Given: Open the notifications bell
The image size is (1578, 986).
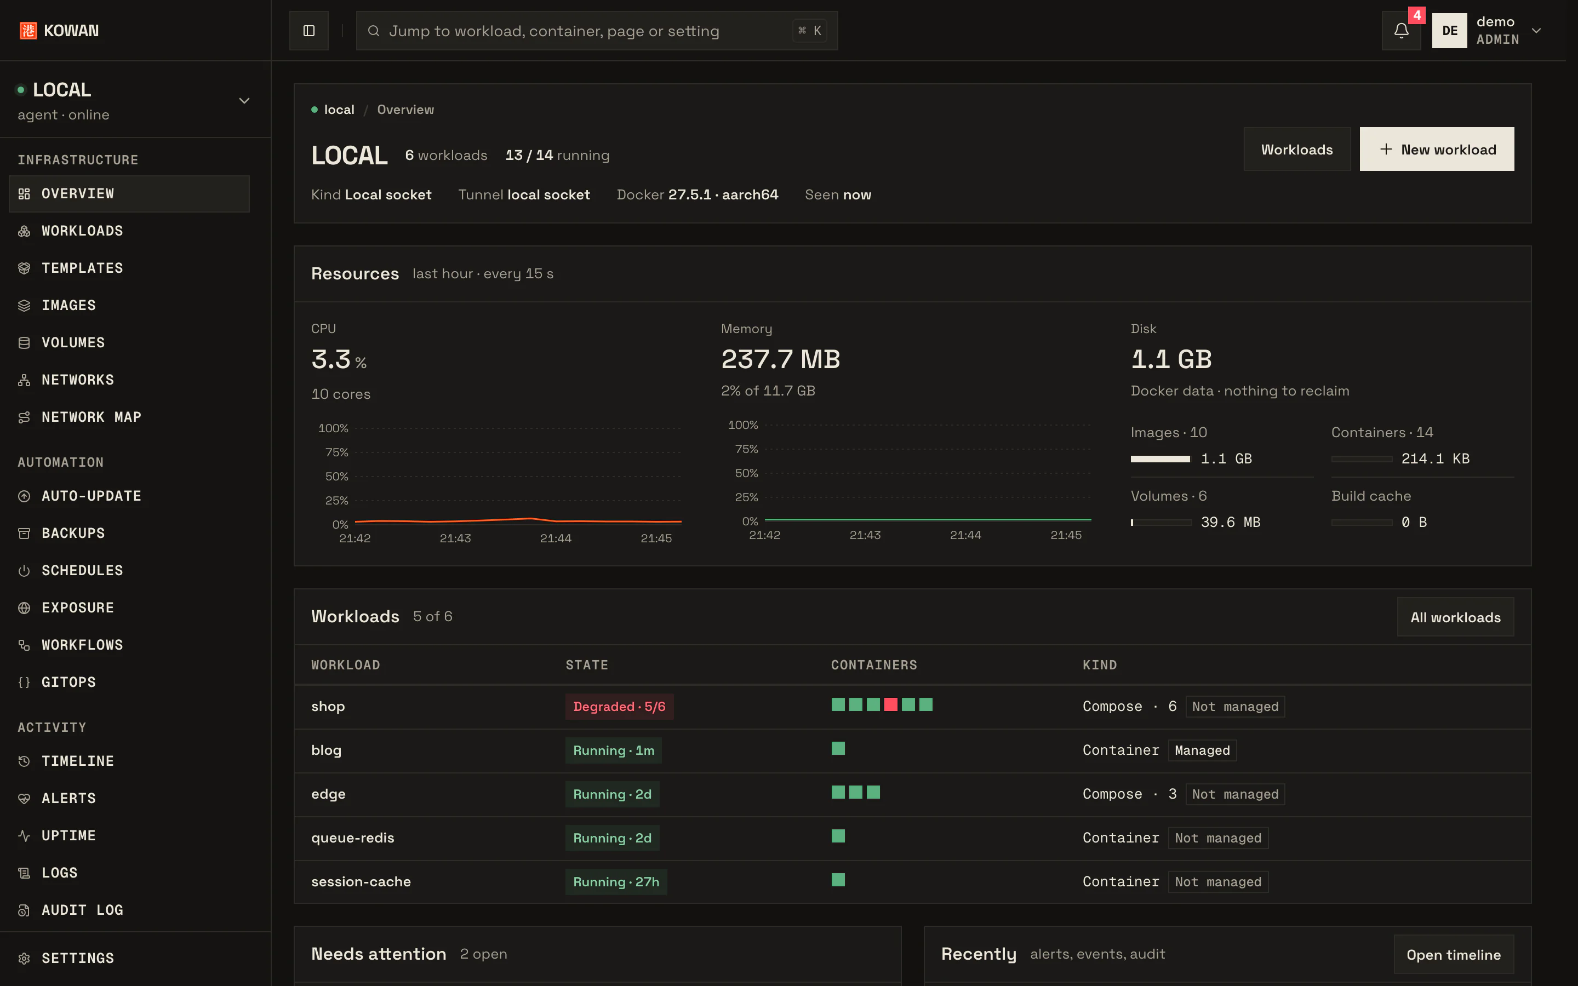Looking at the screenshot, I should (1400, 31).
